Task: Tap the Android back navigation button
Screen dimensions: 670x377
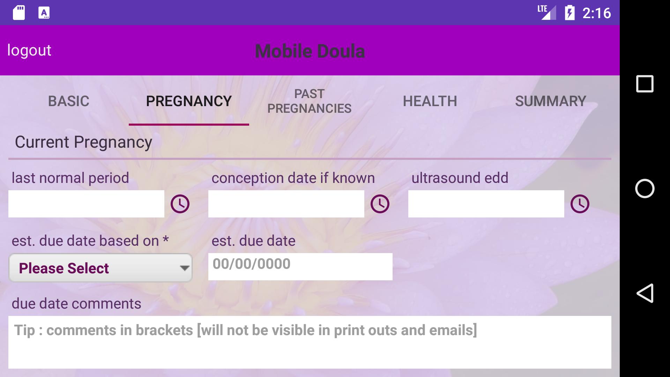Action: 645,293
